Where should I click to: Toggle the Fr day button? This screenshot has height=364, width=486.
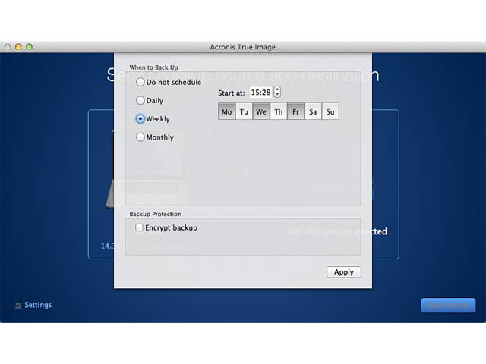pos(295,111)
